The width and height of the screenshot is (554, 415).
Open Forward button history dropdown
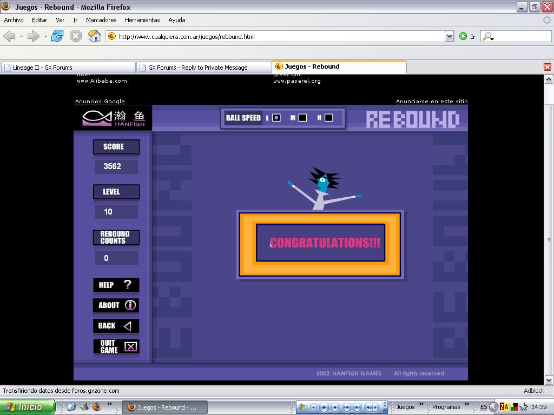45,36
